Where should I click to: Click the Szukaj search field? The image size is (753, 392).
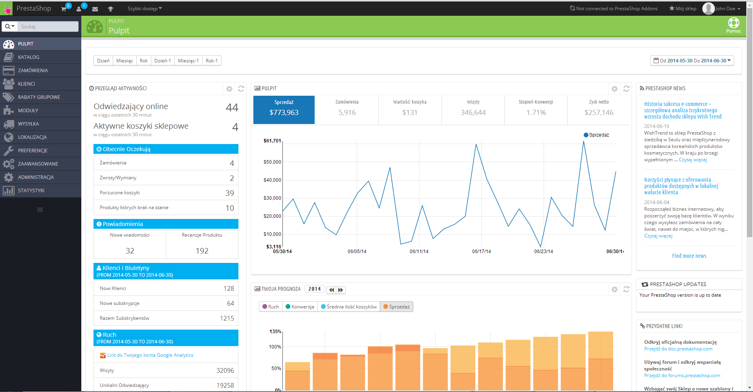pos(48,26)
